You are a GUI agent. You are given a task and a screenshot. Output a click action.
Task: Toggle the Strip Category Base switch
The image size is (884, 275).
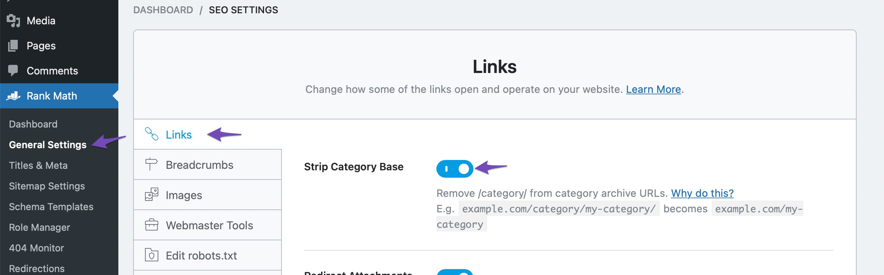(x=455, y=169)
